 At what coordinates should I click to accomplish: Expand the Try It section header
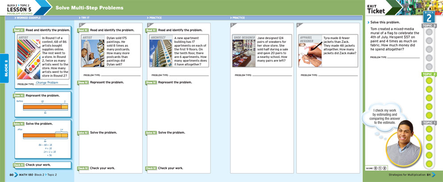pyautogui.click(x=84, y=18)
